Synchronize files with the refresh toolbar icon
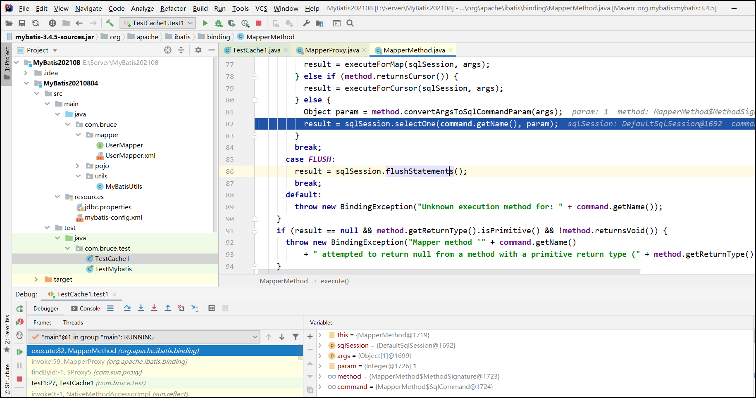756x398 pixels. tap(36, 23)
